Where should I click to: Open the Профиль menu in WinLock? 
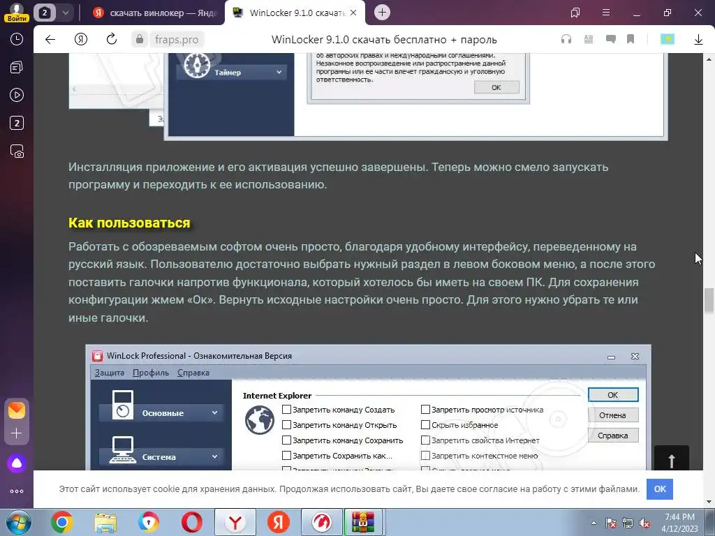tap(151, 373)
